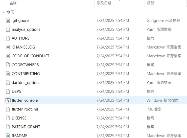
Task: Select the CODEOWNERS file name
Action: (25, 65)
